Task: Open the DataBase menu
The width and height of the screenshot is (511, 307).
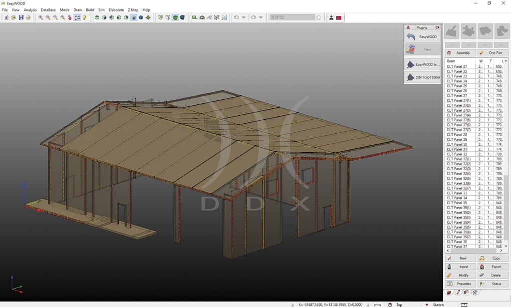Action: [x=48, y=10]
